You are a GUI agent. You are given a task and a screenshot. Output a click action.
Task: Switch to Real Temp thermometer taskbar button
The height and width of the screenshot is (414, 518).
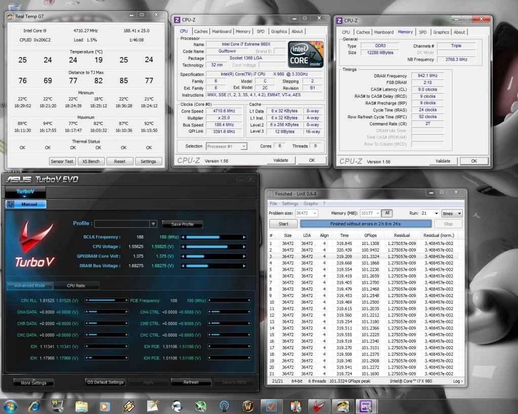(295, 406)
